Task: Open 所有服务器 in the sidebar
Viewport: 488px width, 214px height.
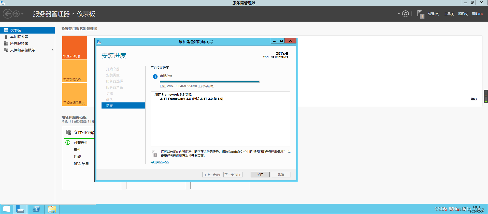Action: pyautogui.click(x=27, y=43)
